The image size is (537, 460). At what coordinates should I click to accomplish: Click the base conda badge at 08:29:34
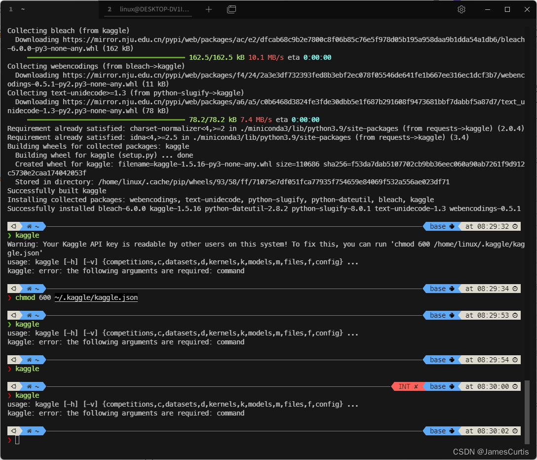click(x=442, y=289)
